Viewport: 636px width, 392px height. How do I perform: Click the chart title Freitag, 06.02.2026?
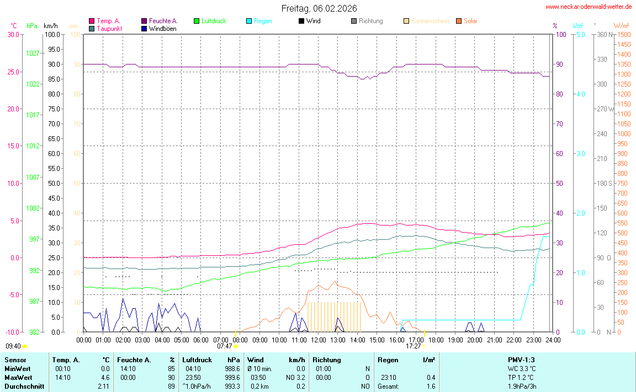coord(319,8)
